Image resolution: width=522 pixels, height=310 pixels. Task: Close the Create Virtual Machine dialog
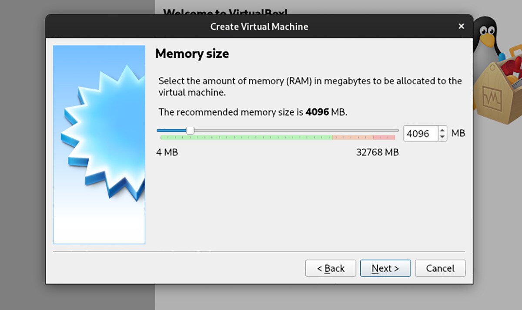point(461,26)
